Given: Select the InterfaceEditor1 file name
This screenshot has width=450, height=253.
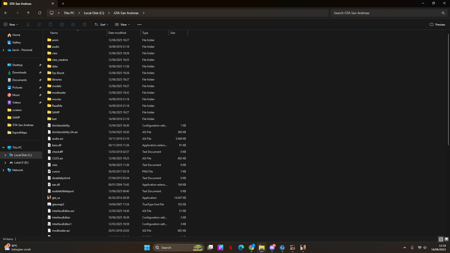Looking at the screenshot, I should coord(62,224).
